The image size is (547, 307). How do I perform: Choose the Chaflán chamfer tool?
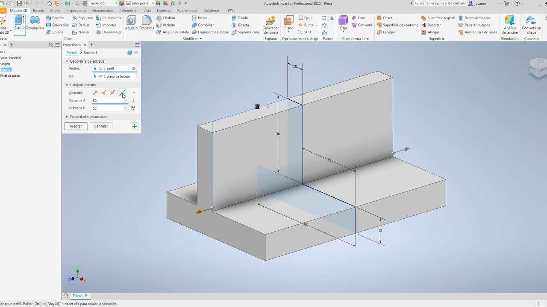coord(165,18)
